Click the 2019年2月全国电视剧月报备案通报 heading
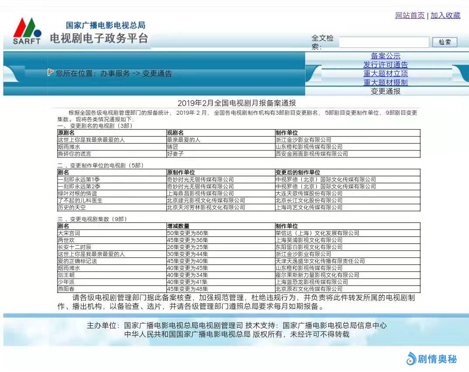469x372 pixels. 236,103
